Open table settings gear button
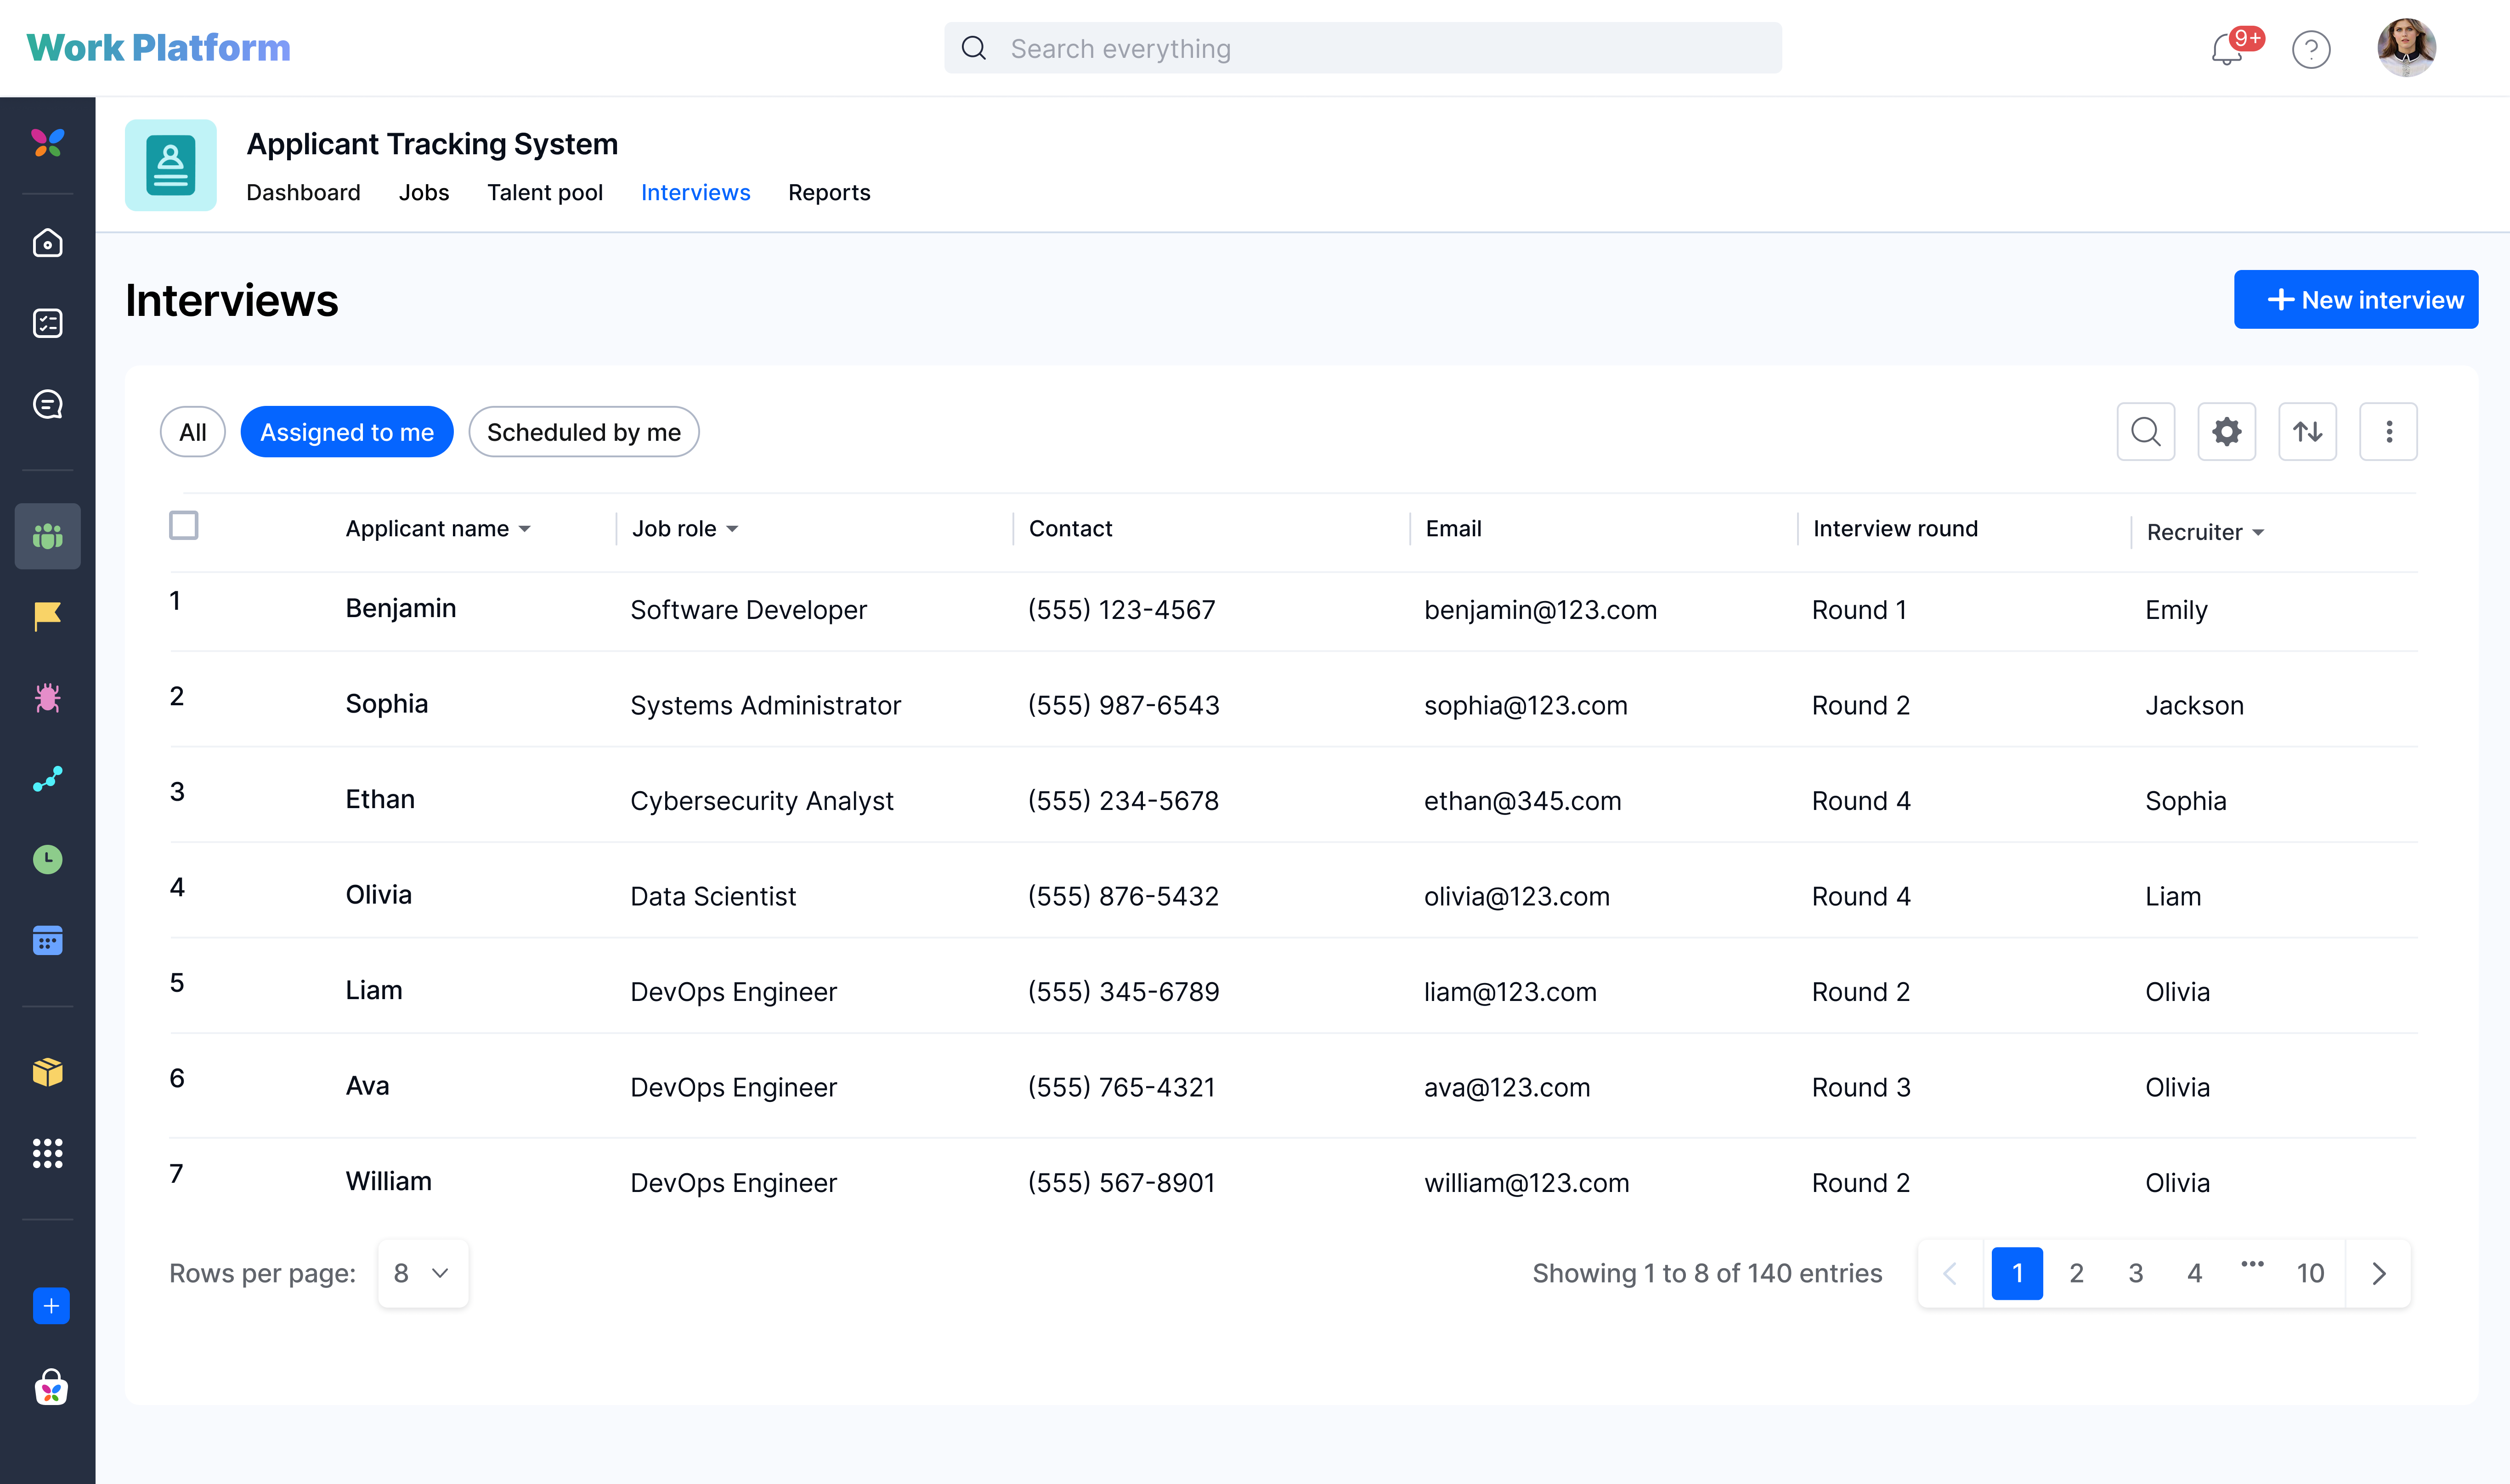Image resolution: width=2510 pixels, height=1484 pixels. point(2226,432)
